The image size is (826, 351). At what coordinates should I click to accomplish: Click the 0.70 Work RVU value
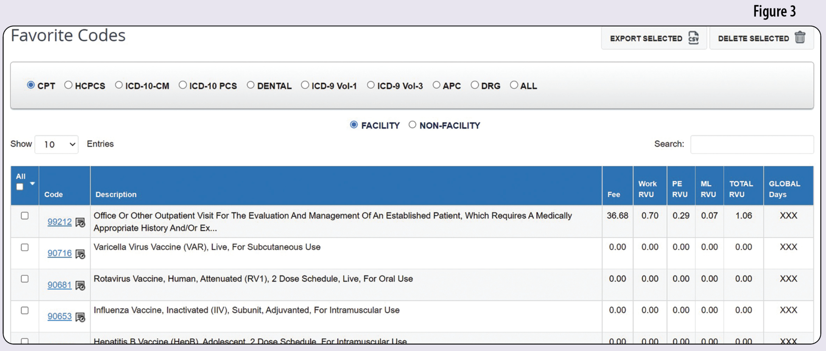[x=650, y=216]
